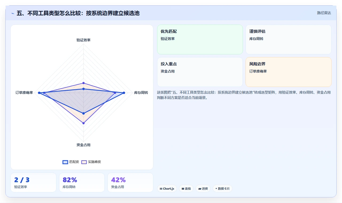The height and width of the screenshot is (203, 342).
Task: Select the 进度 tag chip
Action: [x=203, y=189]
